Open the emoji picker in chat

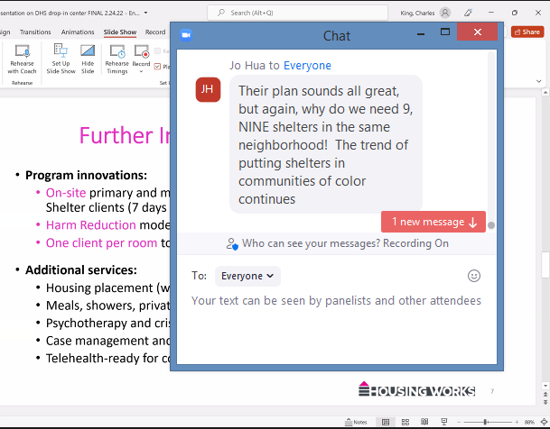[x=474, y=276]
